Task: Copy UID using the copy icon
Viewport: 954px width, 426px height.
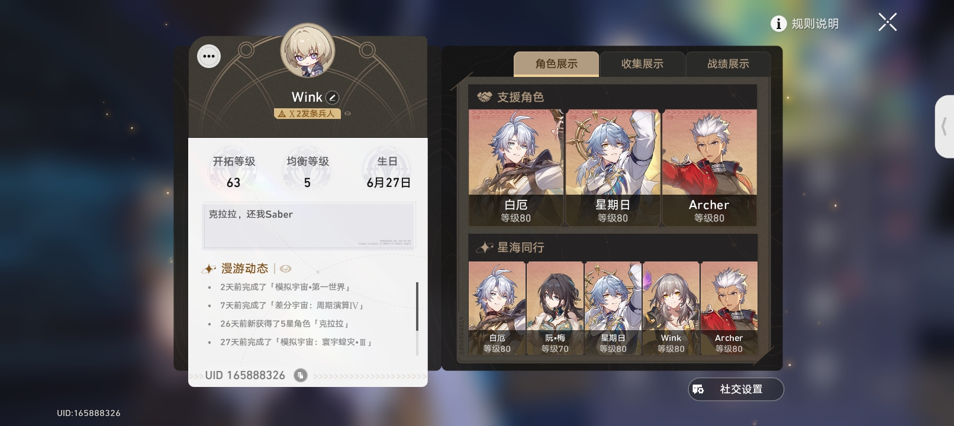Action: 301,375
